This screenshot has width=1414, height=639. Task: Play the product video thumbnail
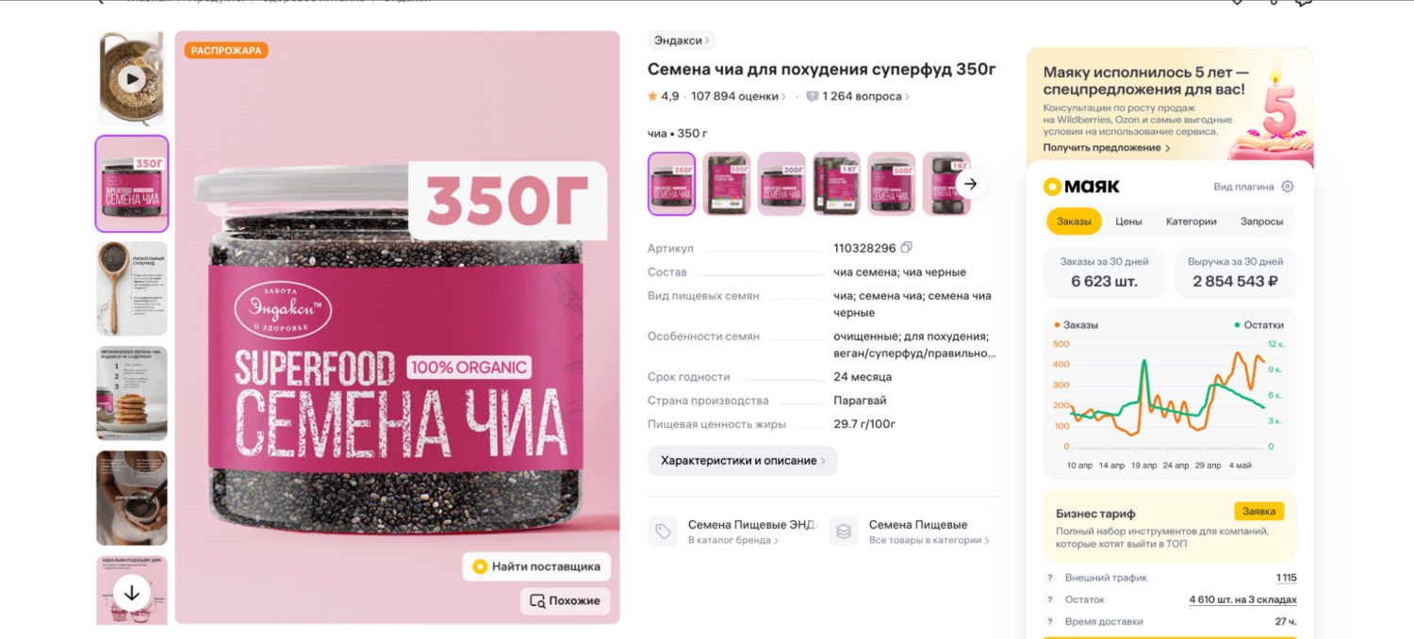[x=131, y=79]
